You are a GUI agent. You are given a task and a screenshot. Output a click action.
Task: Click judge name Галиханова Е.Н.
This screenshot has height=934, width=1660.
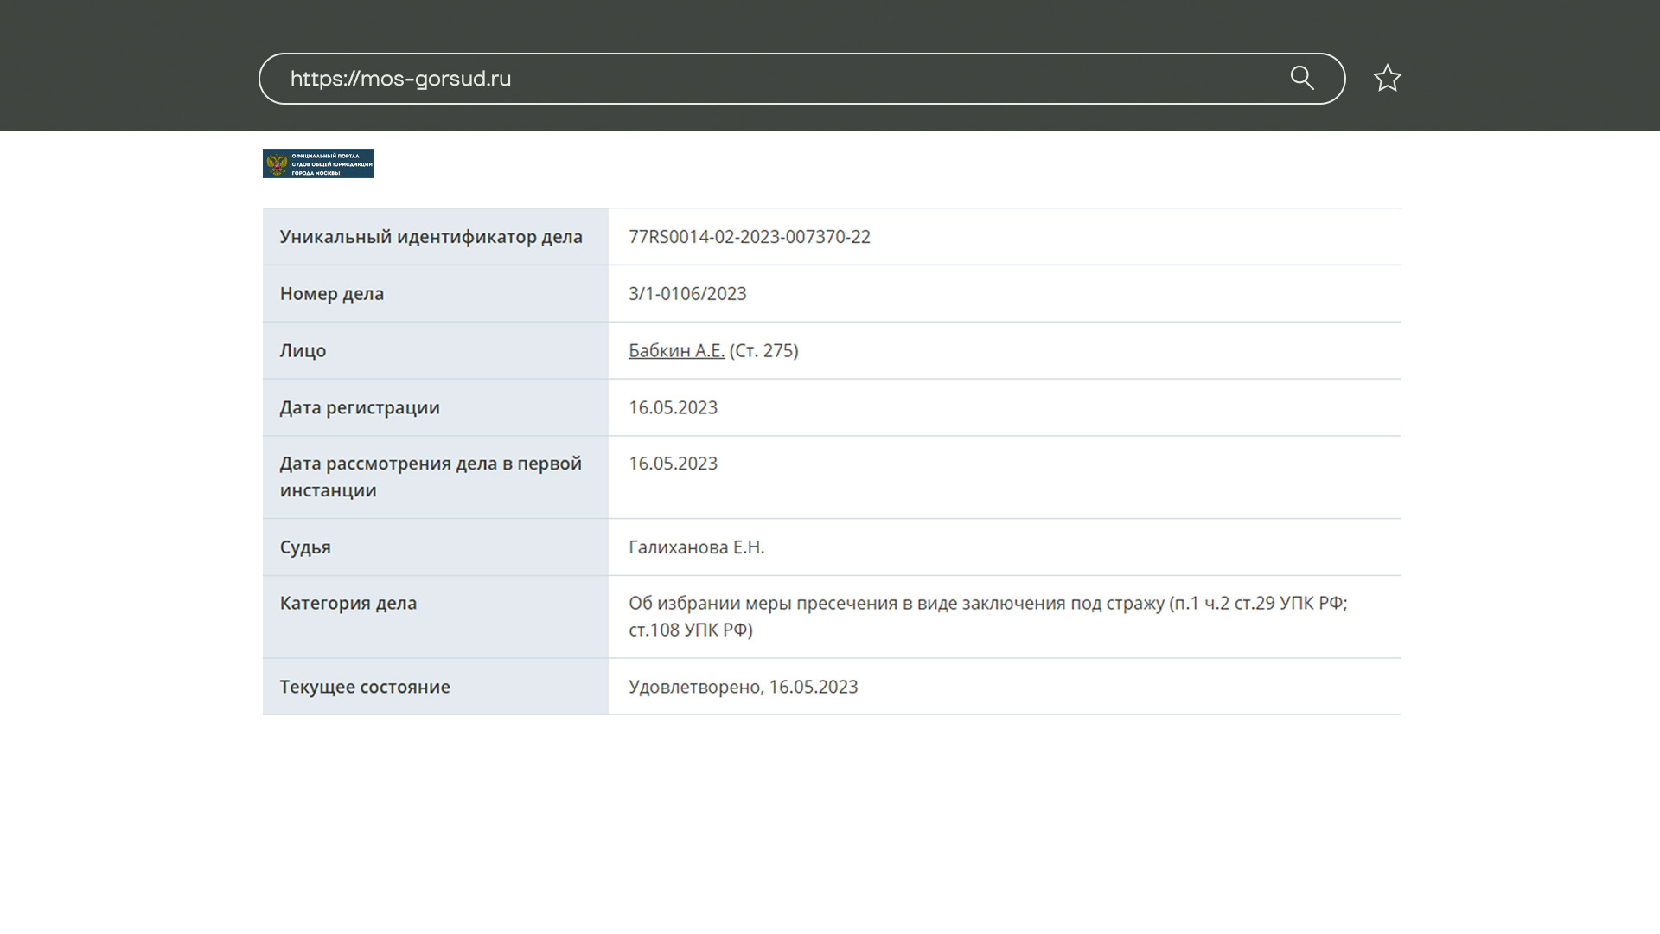point(696,547)
